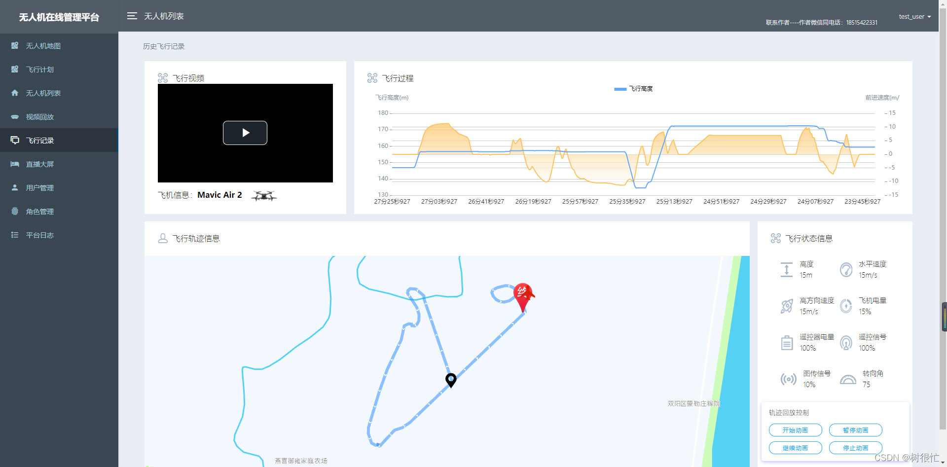Image resolution: width=947 pixels, height=467 pixels.
Task: Click the 轨迹回放控制 panel title
Action: coord(789,412)
